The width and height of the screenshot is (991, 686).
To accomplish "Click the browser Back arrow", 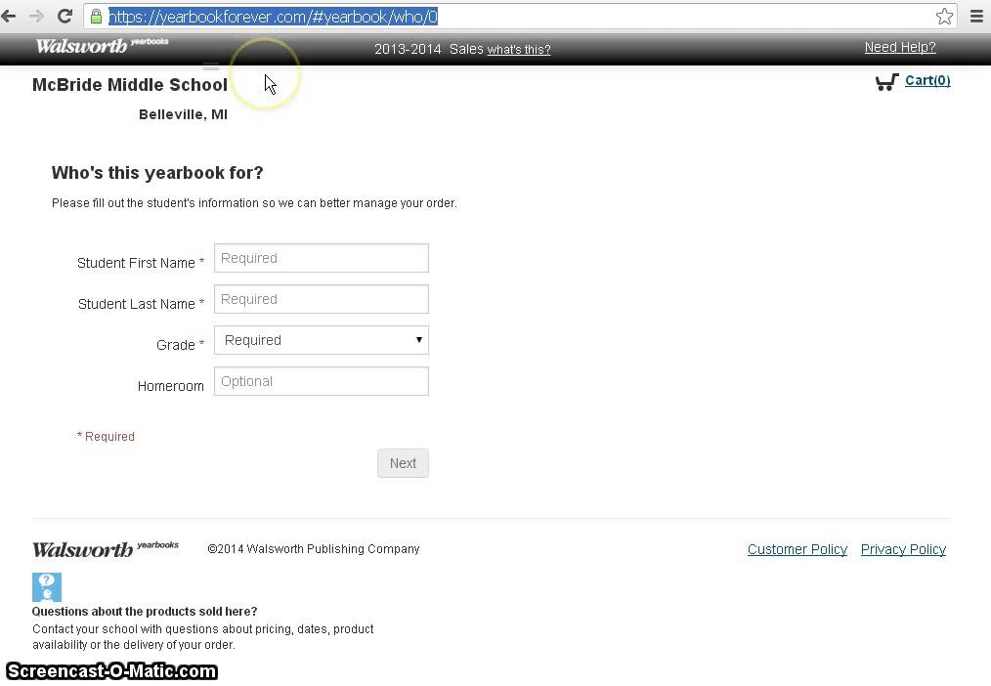I will click(9, 16).
